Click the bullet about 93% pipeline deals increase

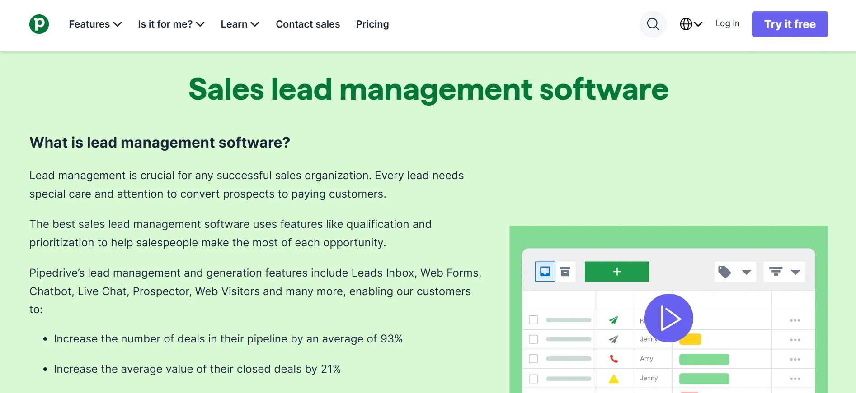click(x=228, y=339)
